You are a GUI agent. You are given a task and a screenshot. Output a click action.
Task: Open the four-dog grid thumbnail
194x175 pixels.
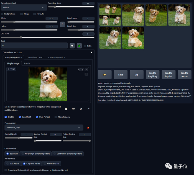pos(110,15)
